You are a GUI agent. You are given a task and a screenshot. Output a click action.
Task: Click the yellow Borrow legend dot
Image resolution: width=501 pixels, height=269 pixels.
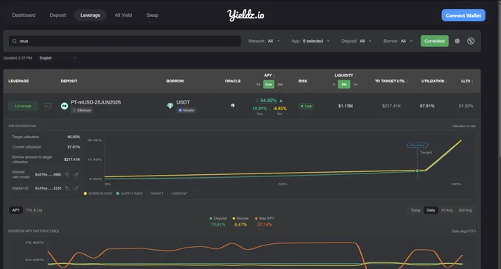[x=234, y=218]
